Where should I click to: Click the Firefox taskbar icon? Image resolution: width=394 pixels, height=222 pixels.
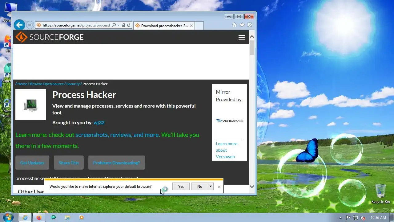(39, 217)
